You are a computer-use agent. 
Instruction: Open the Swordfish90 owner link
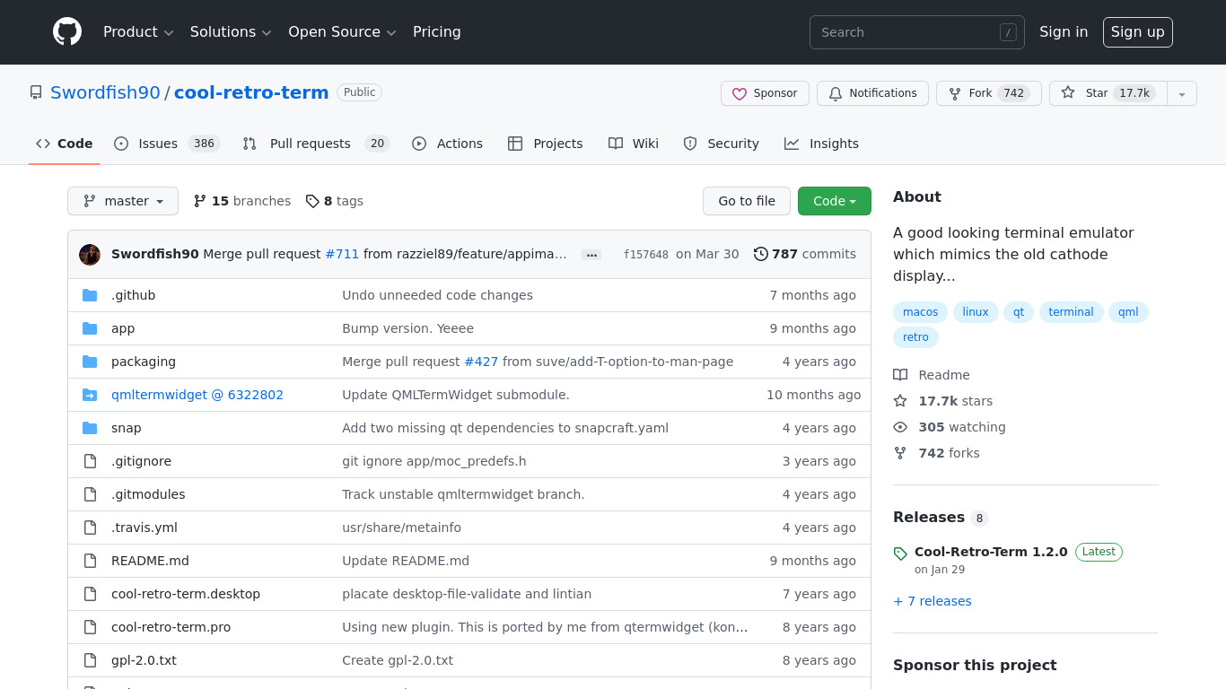pyautogui.click(x=105, y=92)
